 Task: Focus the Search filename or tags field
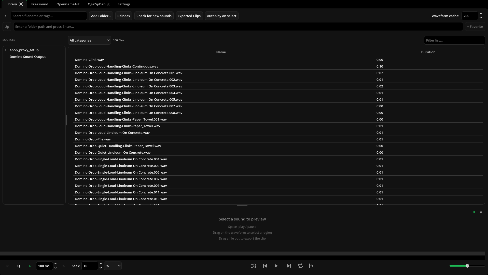[x=49, y=16]
